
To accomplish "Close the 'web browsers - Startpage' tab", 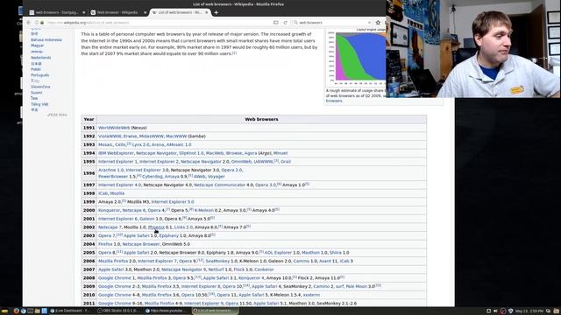I will point(84,12).
